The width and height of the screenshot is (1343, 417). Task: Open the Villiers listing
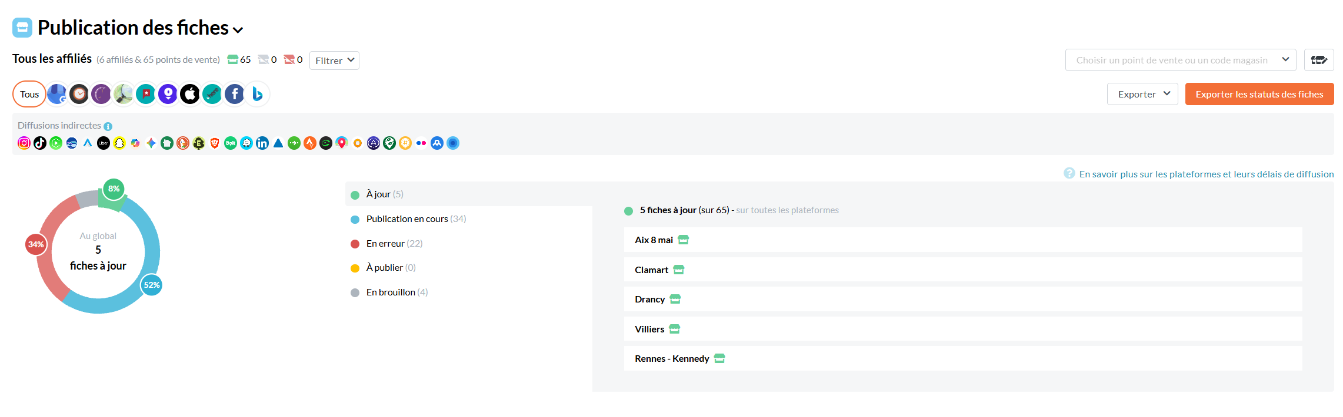[963, 329]
